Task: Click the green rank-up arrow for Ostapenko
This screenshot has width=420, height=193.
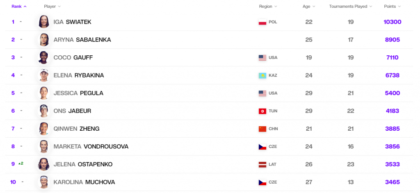Action: (x=19, y=163)
